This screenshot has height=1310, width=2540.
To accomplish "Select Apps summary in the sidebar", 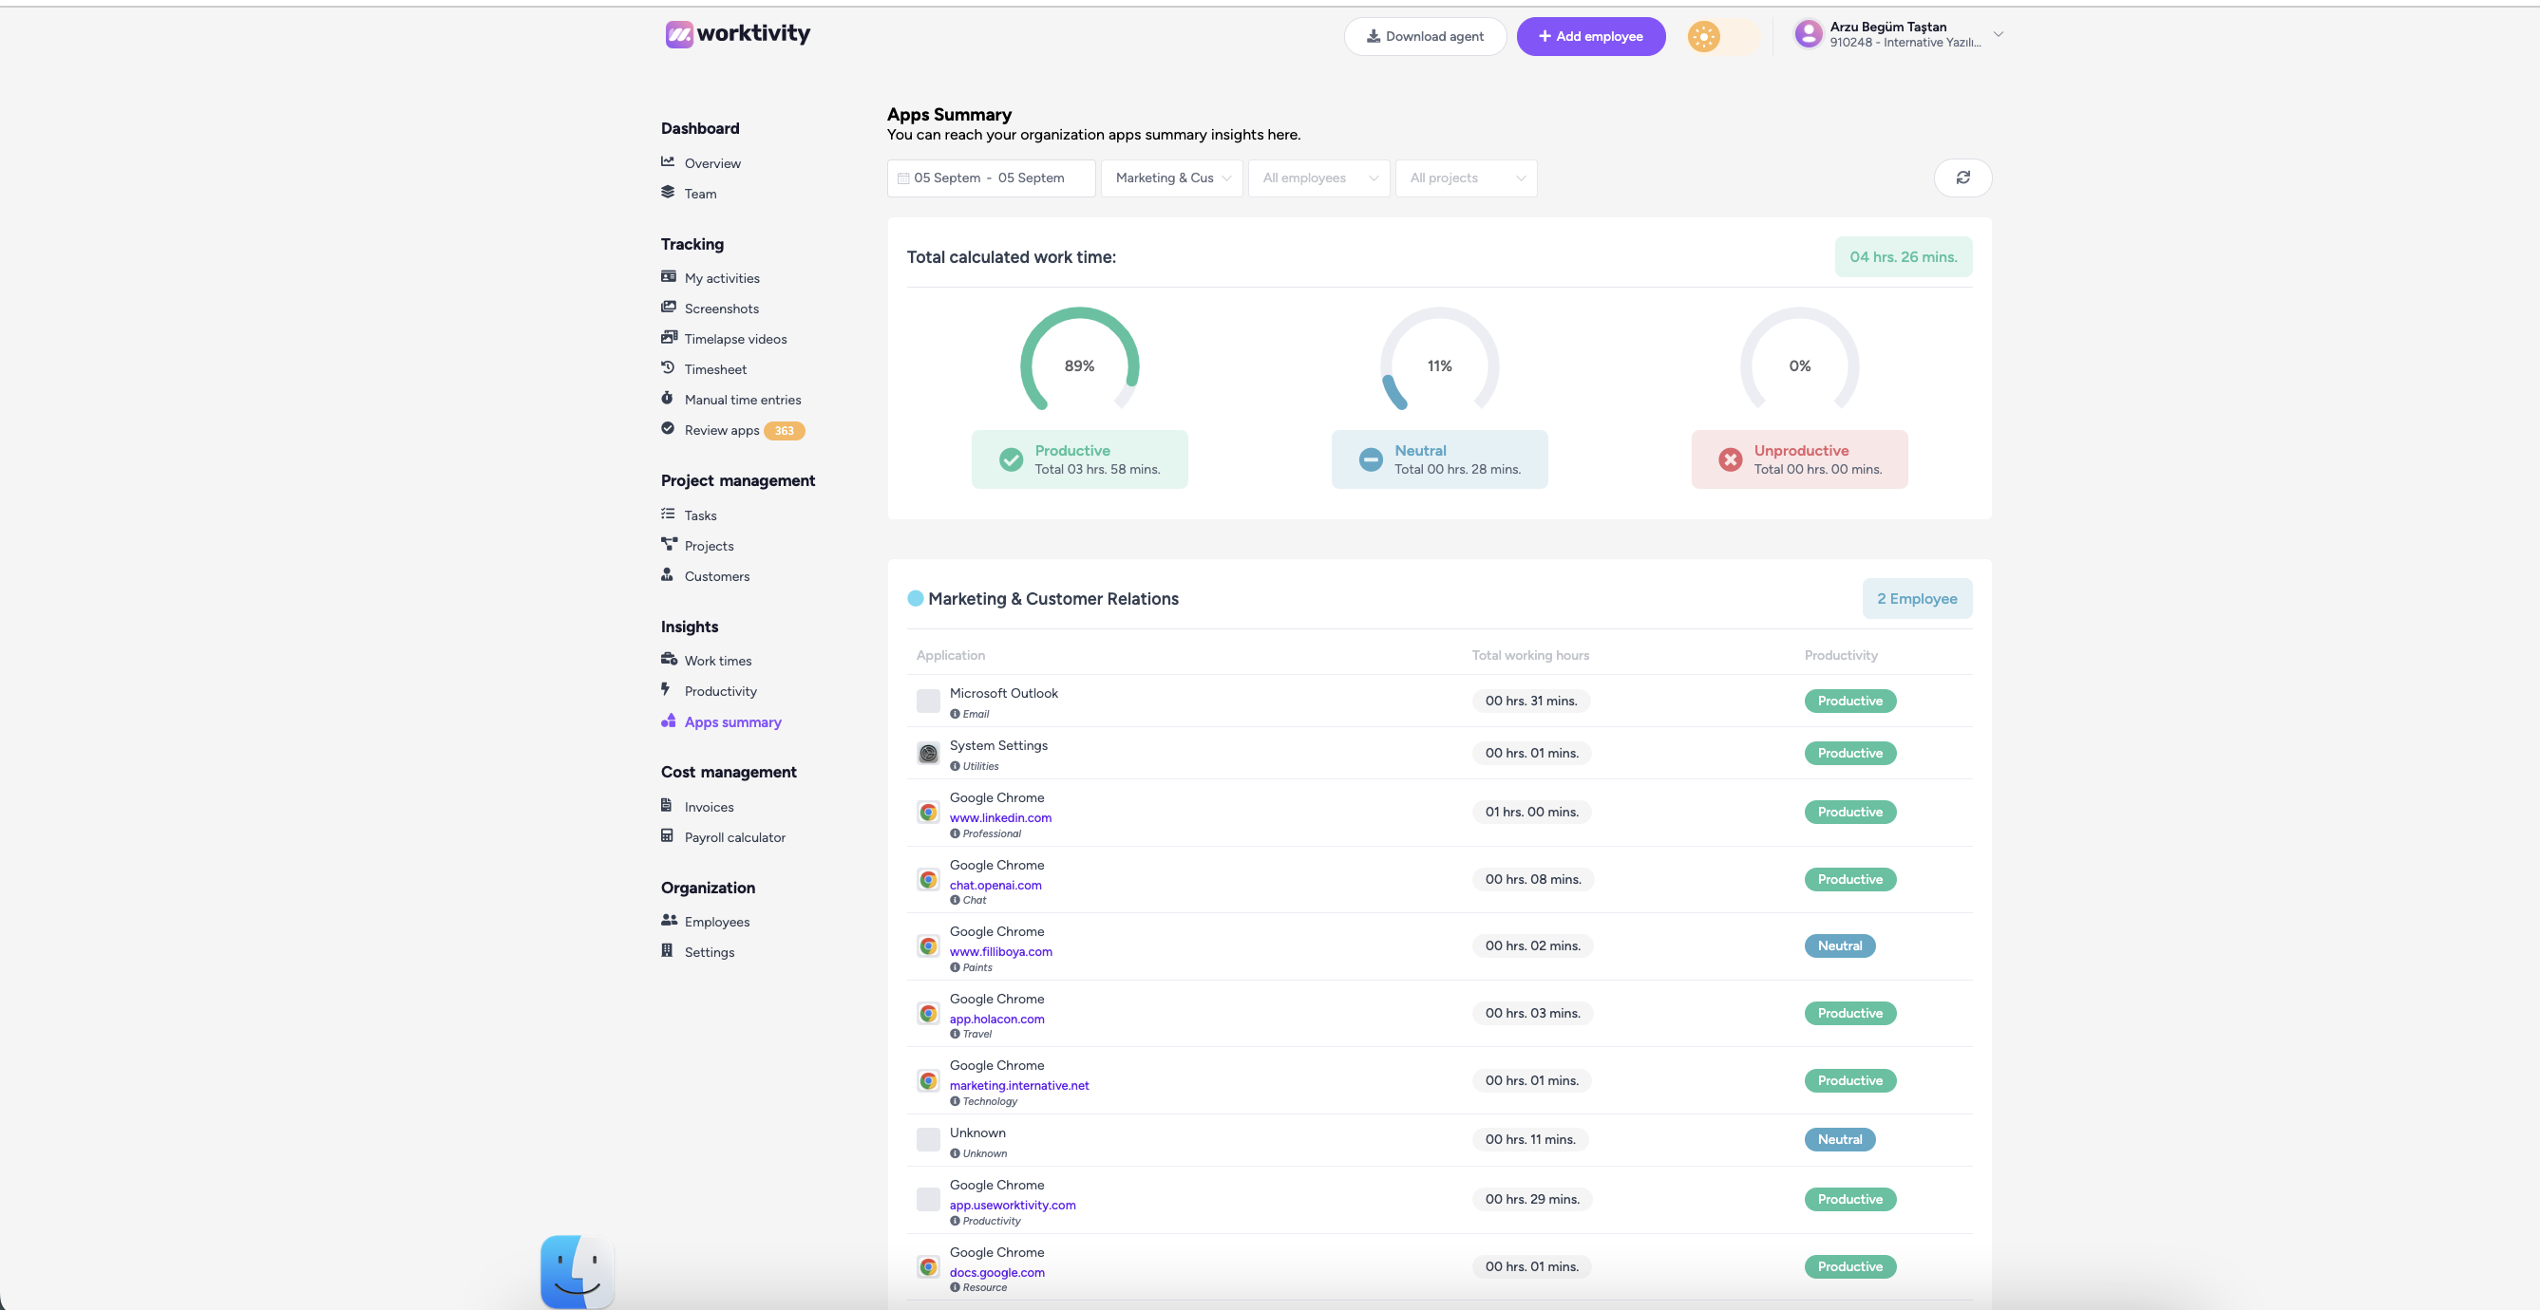I will (731, 722).
